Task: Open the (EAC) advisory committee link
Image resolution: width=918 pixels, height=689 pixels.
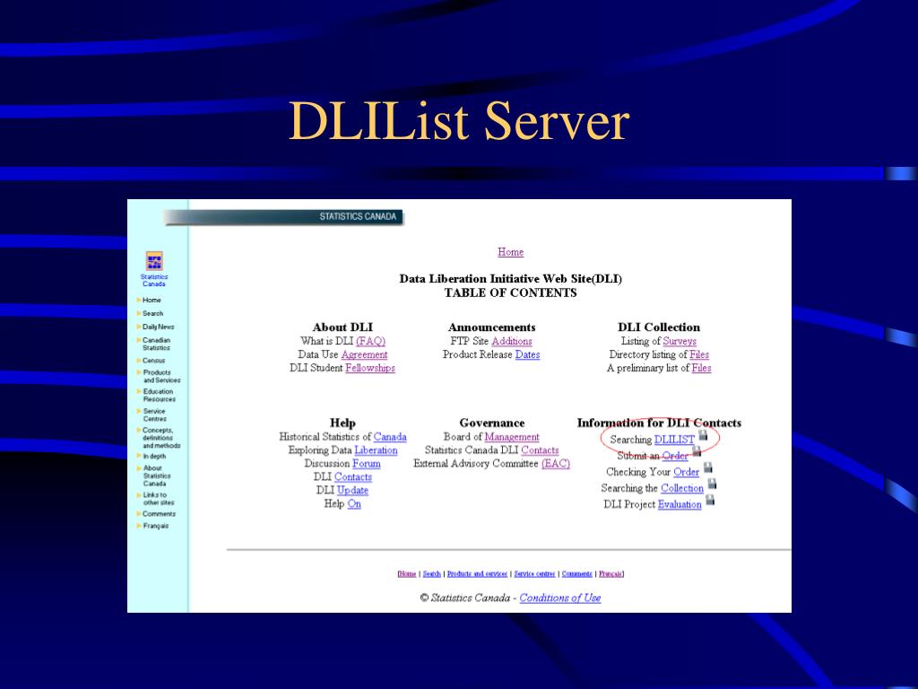Action: click(556, 464)
